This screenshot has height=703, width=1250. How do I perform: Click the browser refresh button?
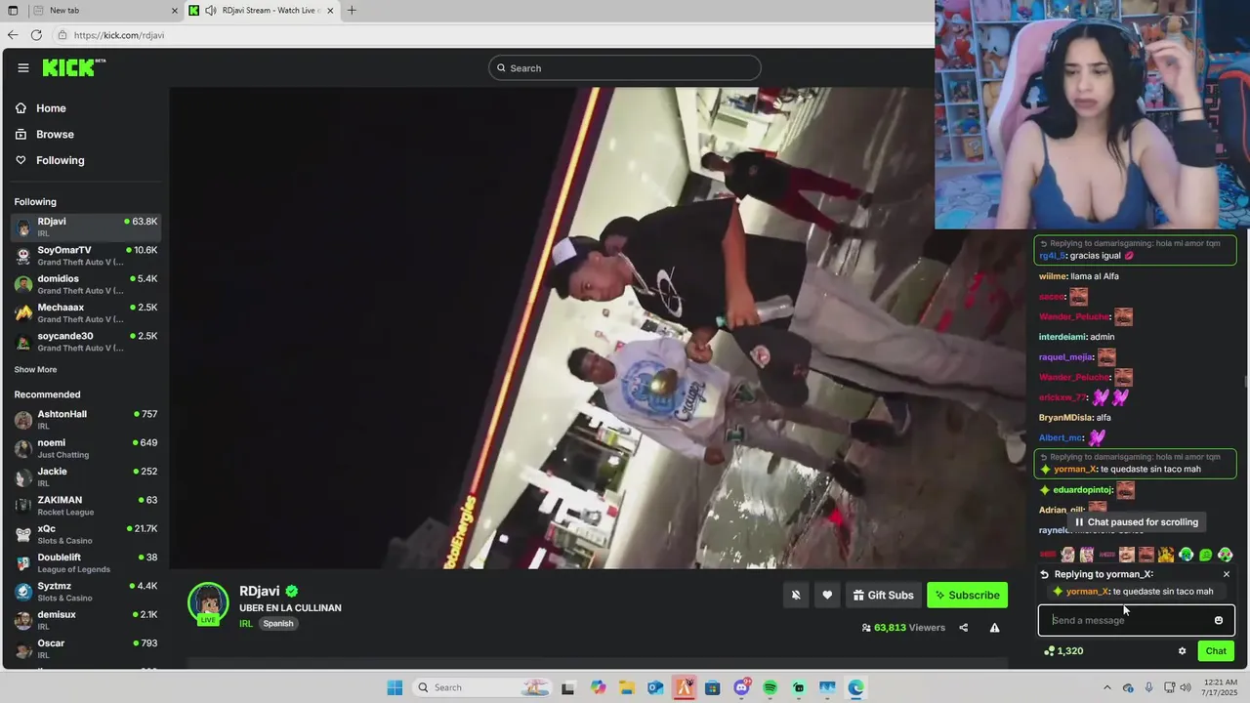[x=36, y=35]
